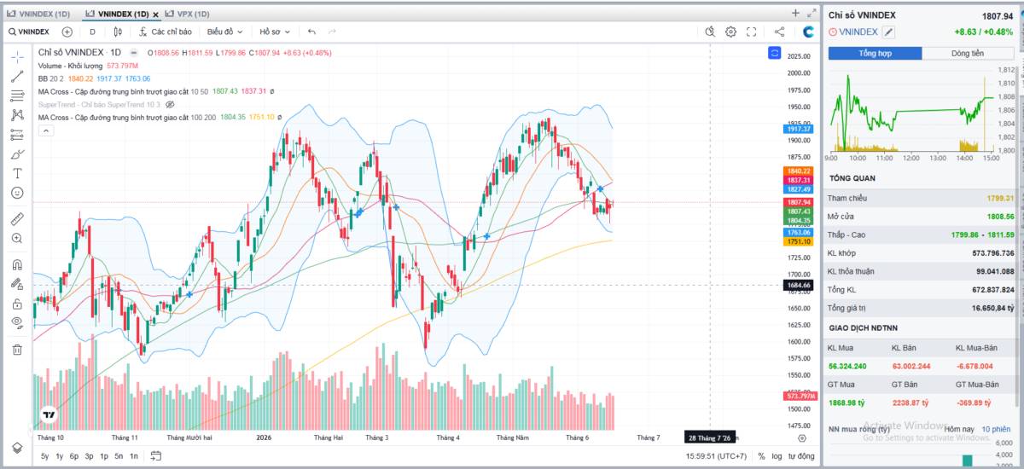Click the blue sync button above price scale
Image resolution: width=1024 pixels, height=469 pixels.
pos(774,53)
